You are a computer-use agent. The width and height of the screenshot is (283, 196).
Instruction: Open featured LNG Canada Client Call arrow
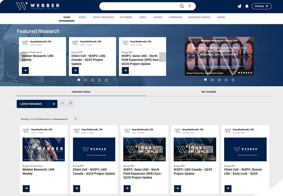click(75, 71)
